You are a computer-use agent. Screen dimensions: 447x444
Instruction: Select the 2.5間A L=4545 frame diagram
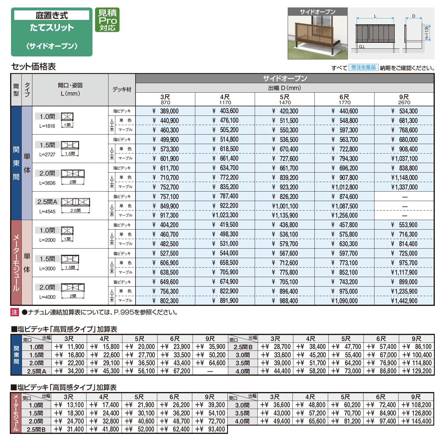point(75,205)
